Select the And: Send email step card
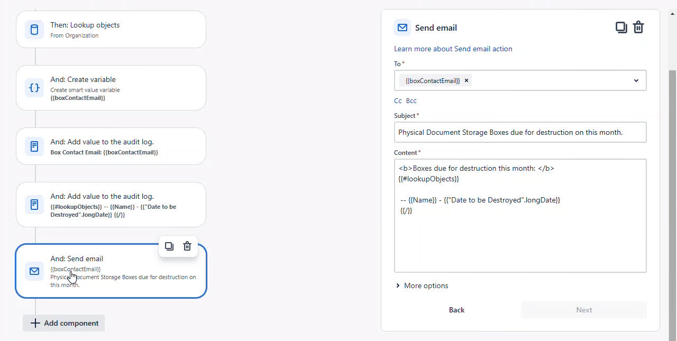Image resolution: width=677 pixels, height=341 pixels. 111,271
